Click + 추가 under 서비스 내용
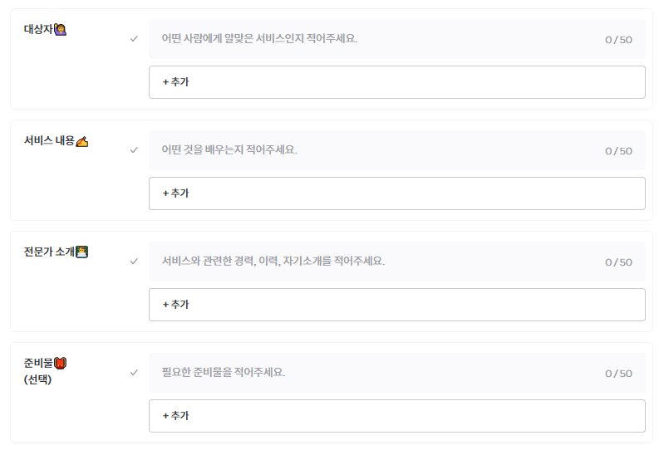This screenshot has height=450, width=664. click(x=396, y=193)
